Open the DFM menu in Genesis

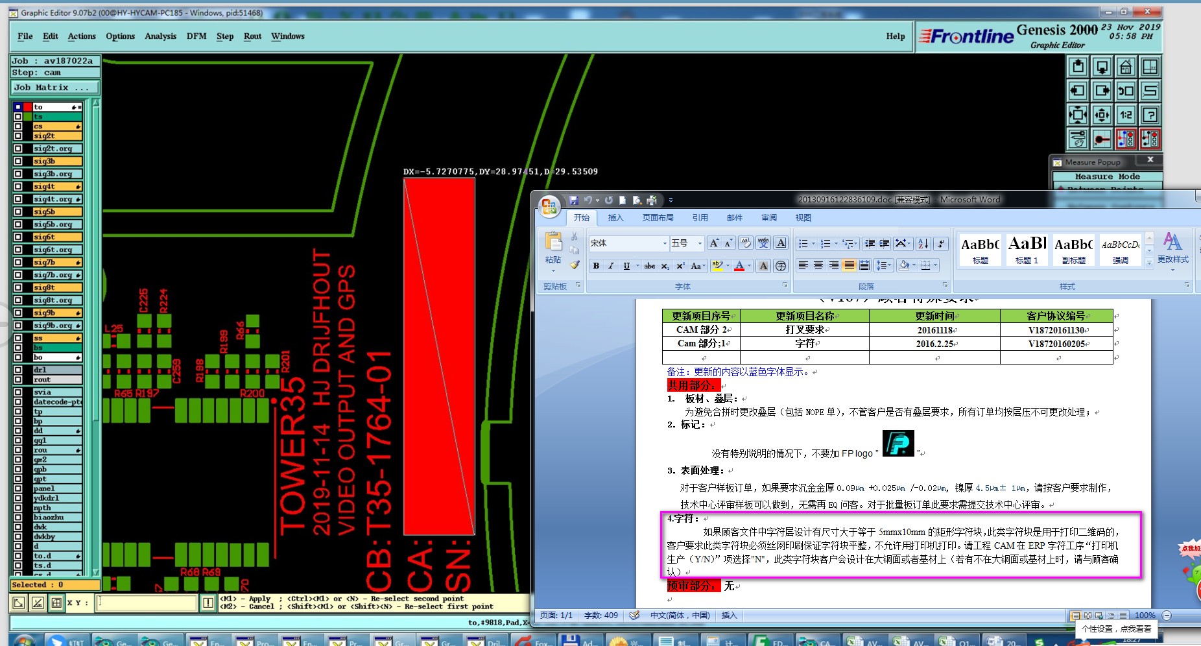[196, 36]
